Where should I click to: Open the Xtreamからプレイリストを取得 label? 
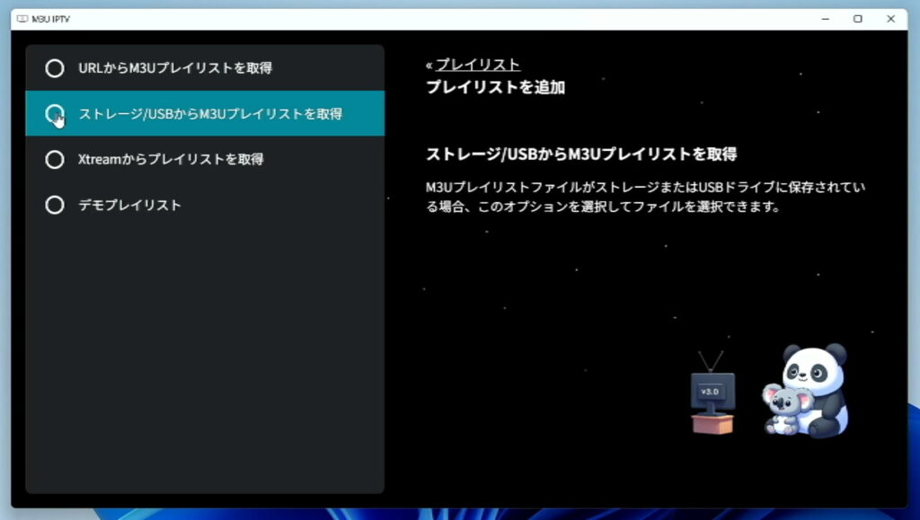pos(171,160)
